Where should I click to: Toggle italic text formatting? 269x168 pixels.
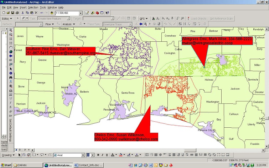(102, 155)
